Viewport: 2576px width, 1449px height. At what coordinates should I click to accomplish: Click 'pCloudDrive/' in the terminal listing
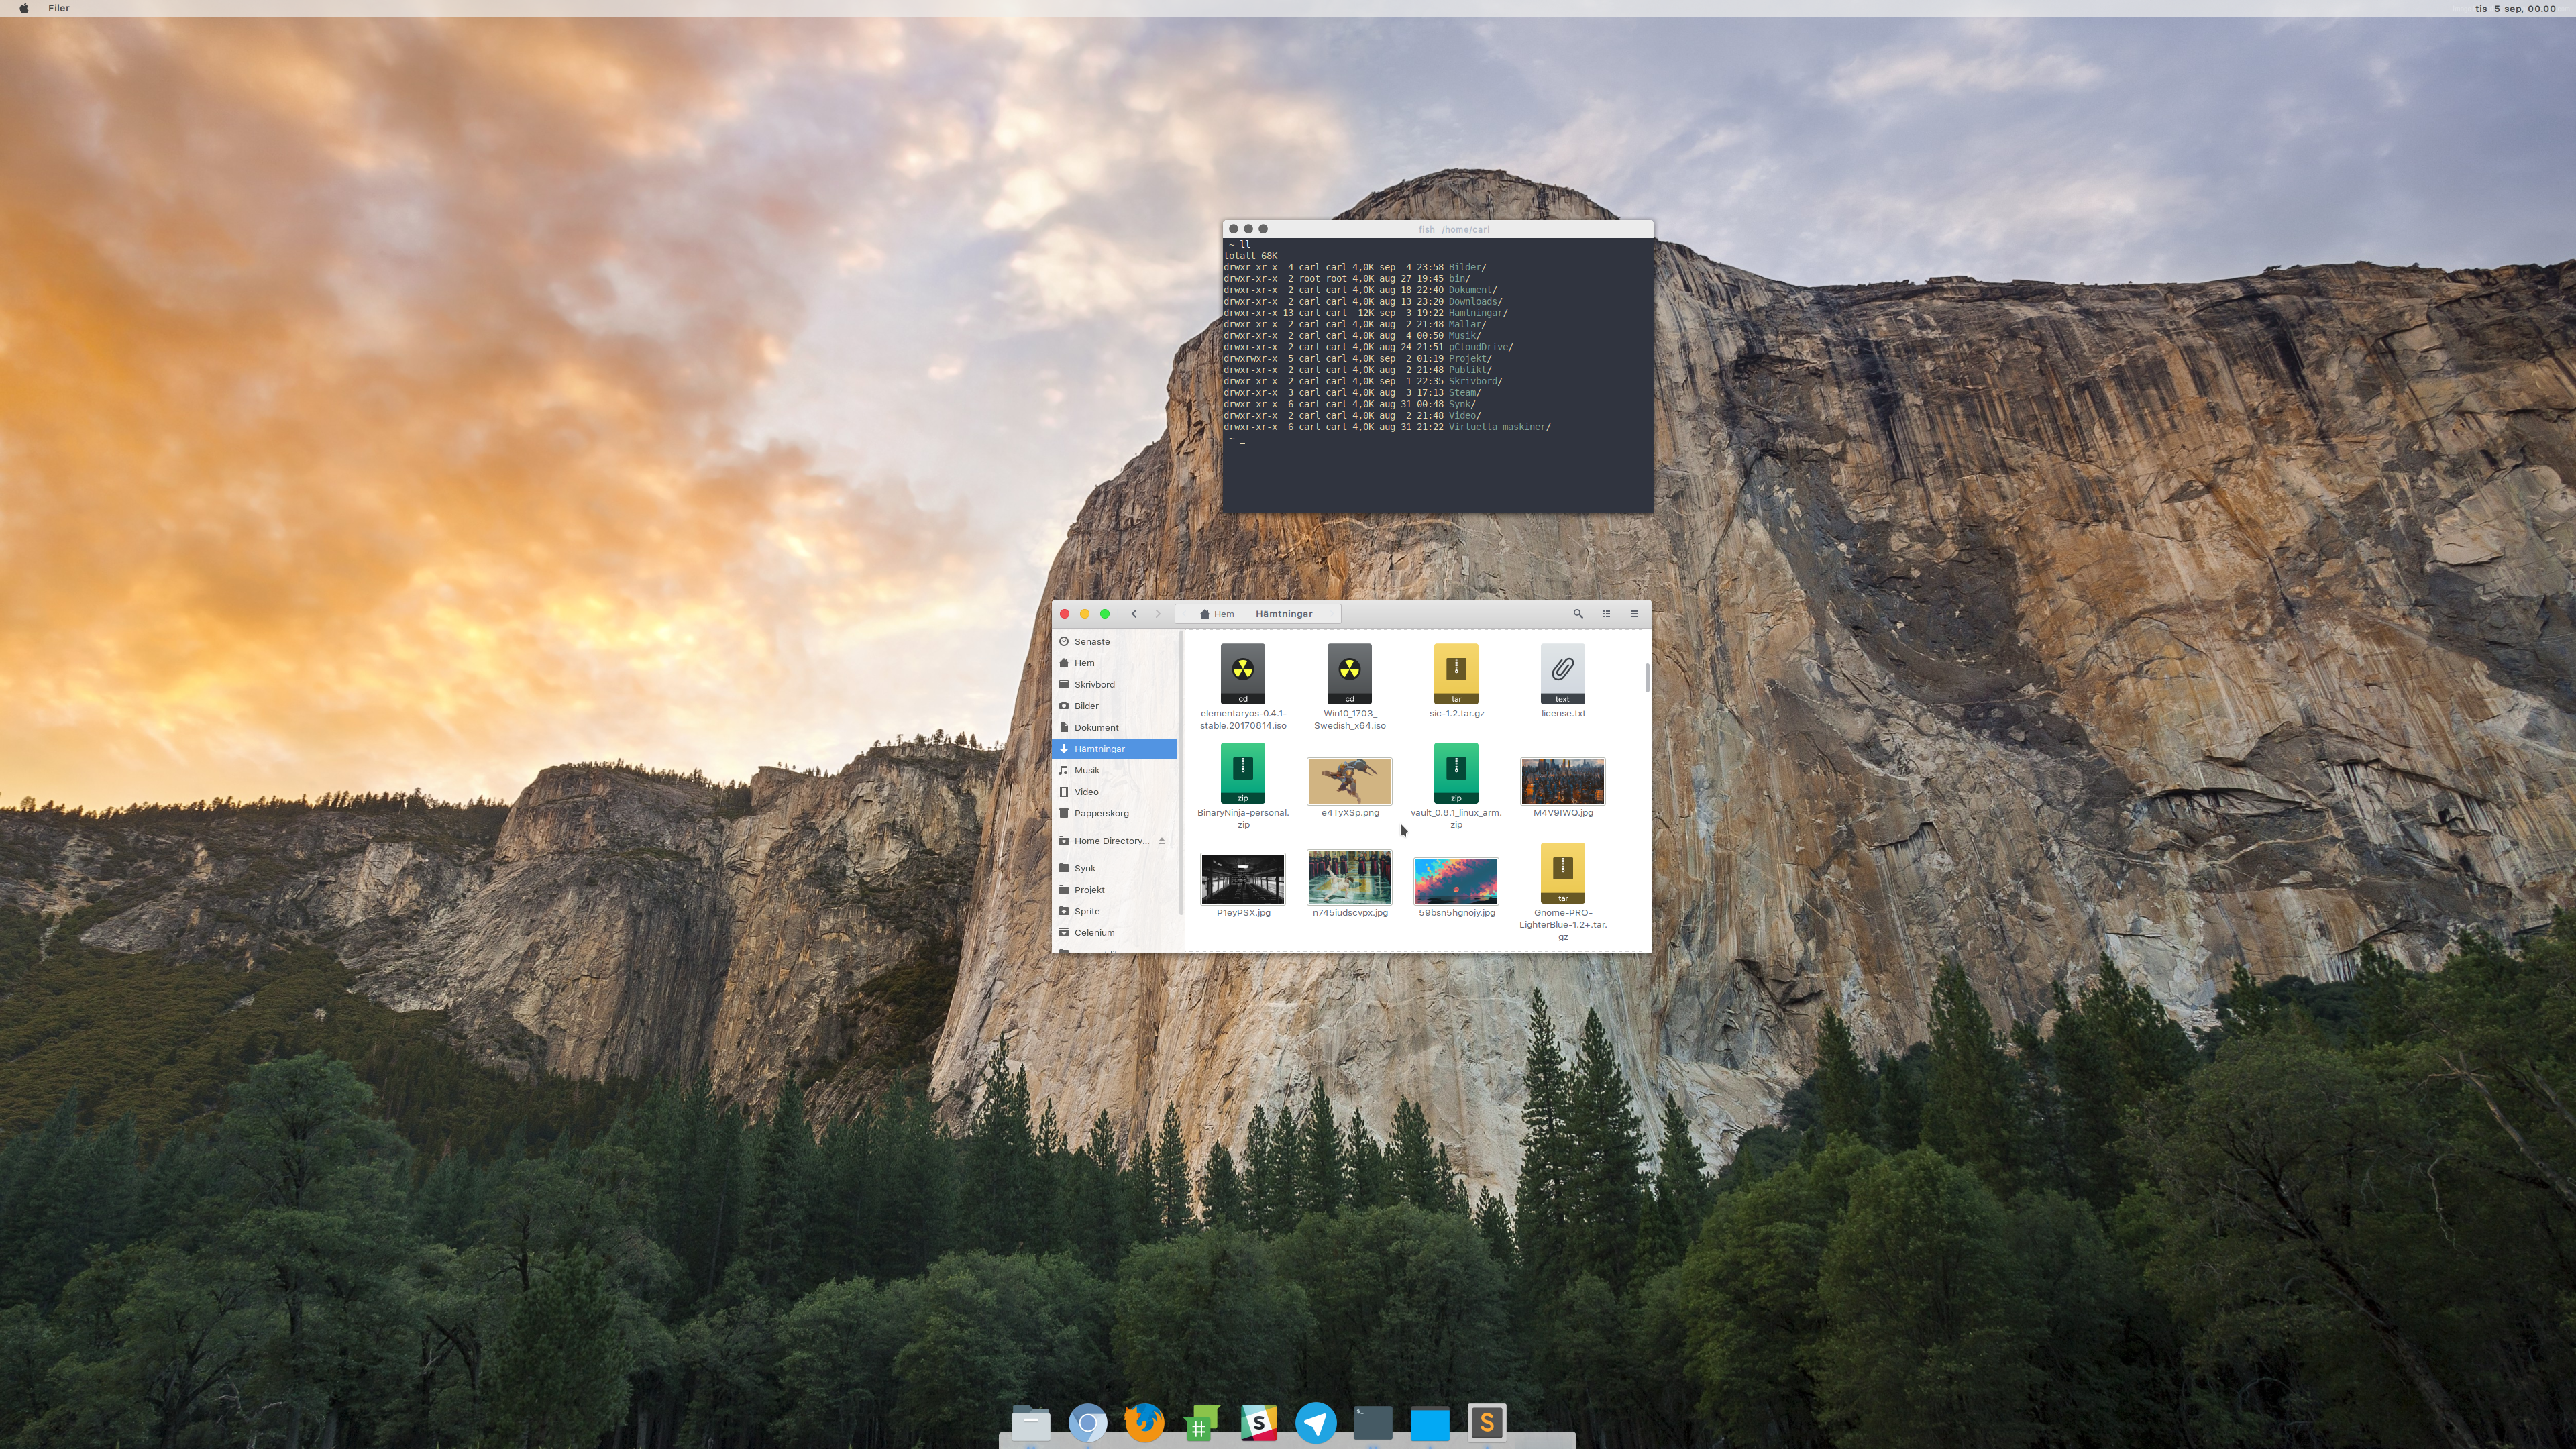[1480, 347]
